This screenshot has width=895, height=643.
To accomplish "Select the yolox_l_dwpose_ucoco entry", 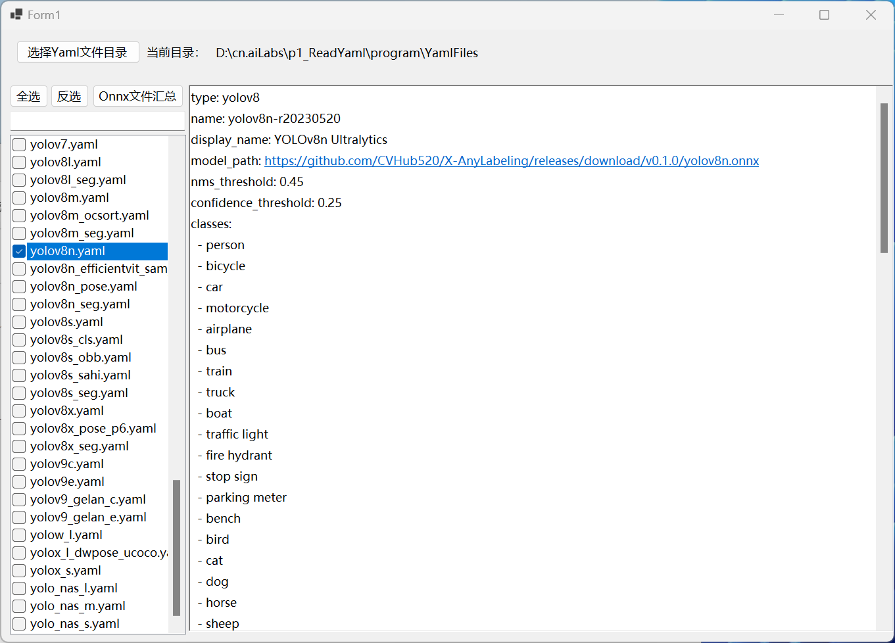I will pos(99,553).
